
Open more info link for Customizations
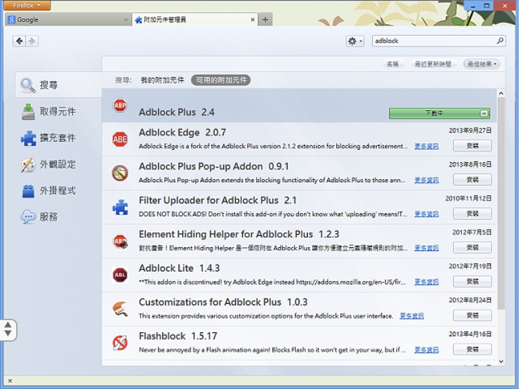point(412,315)
